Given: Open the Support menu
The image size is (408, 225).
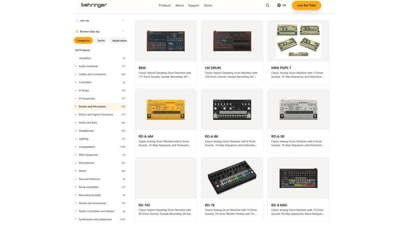Looking at the screenshot, I should [194, 5].
